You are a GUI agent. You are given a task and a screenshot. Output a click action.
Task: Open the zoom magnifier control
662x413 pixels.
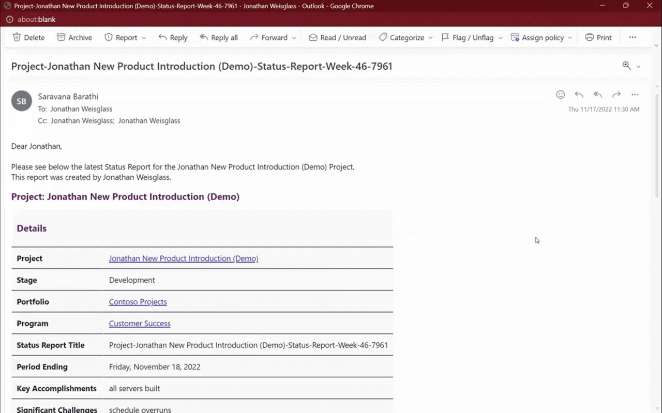(626, 66)
